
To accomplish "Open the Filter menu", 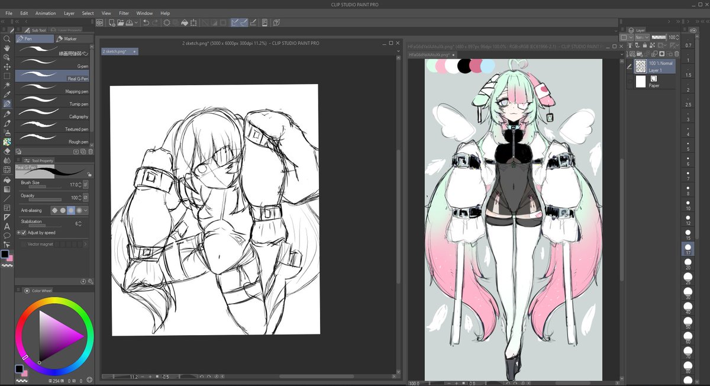I will 124,13.
